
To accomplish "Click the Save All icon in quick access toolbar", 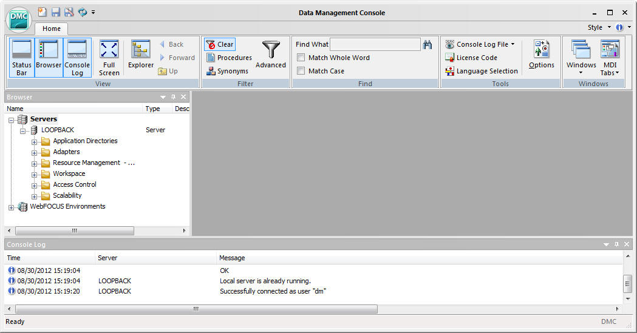I will tap(69, 12).
